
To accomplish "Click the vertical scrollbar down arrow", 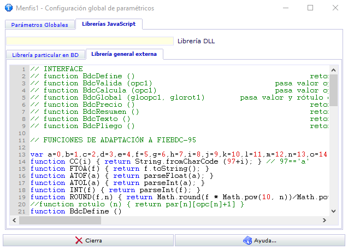I will point(333,211).
